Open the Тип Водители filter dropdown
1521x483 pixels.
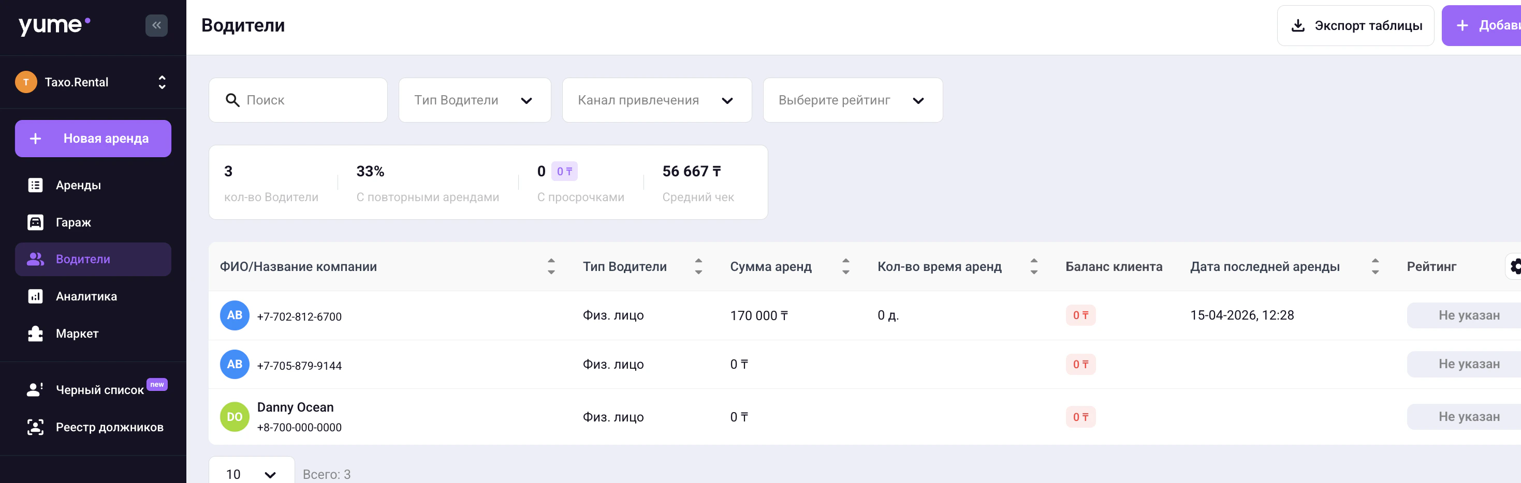point(475,100)
